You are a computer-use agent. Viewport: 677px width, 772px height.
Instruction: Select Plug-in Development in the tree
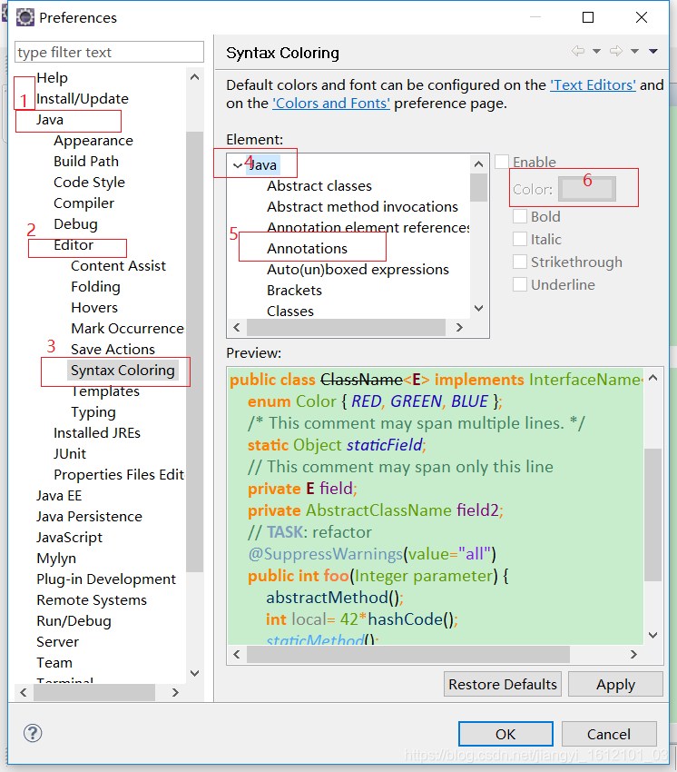tap(106, 579)
